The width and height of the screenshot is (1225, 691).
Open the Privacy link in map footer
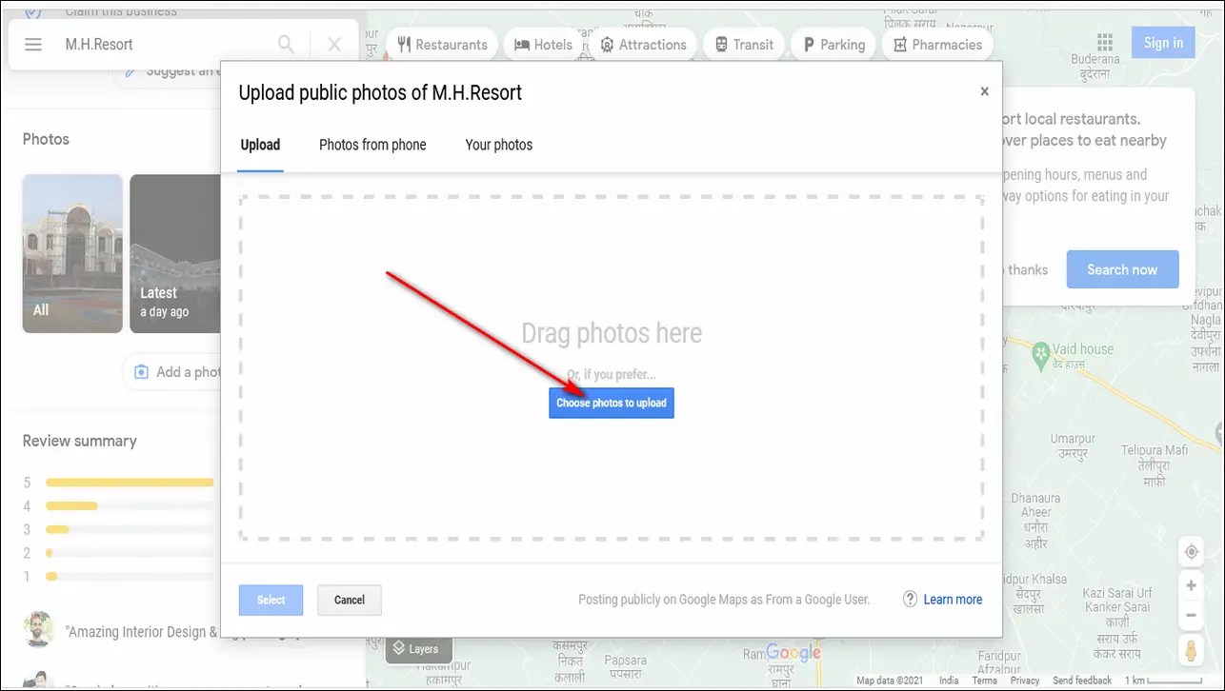click(x=1025, y=681)
